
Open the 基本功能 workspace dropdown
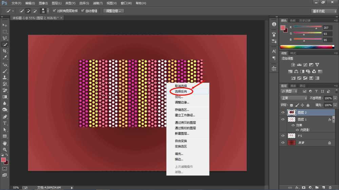point(324,11)
